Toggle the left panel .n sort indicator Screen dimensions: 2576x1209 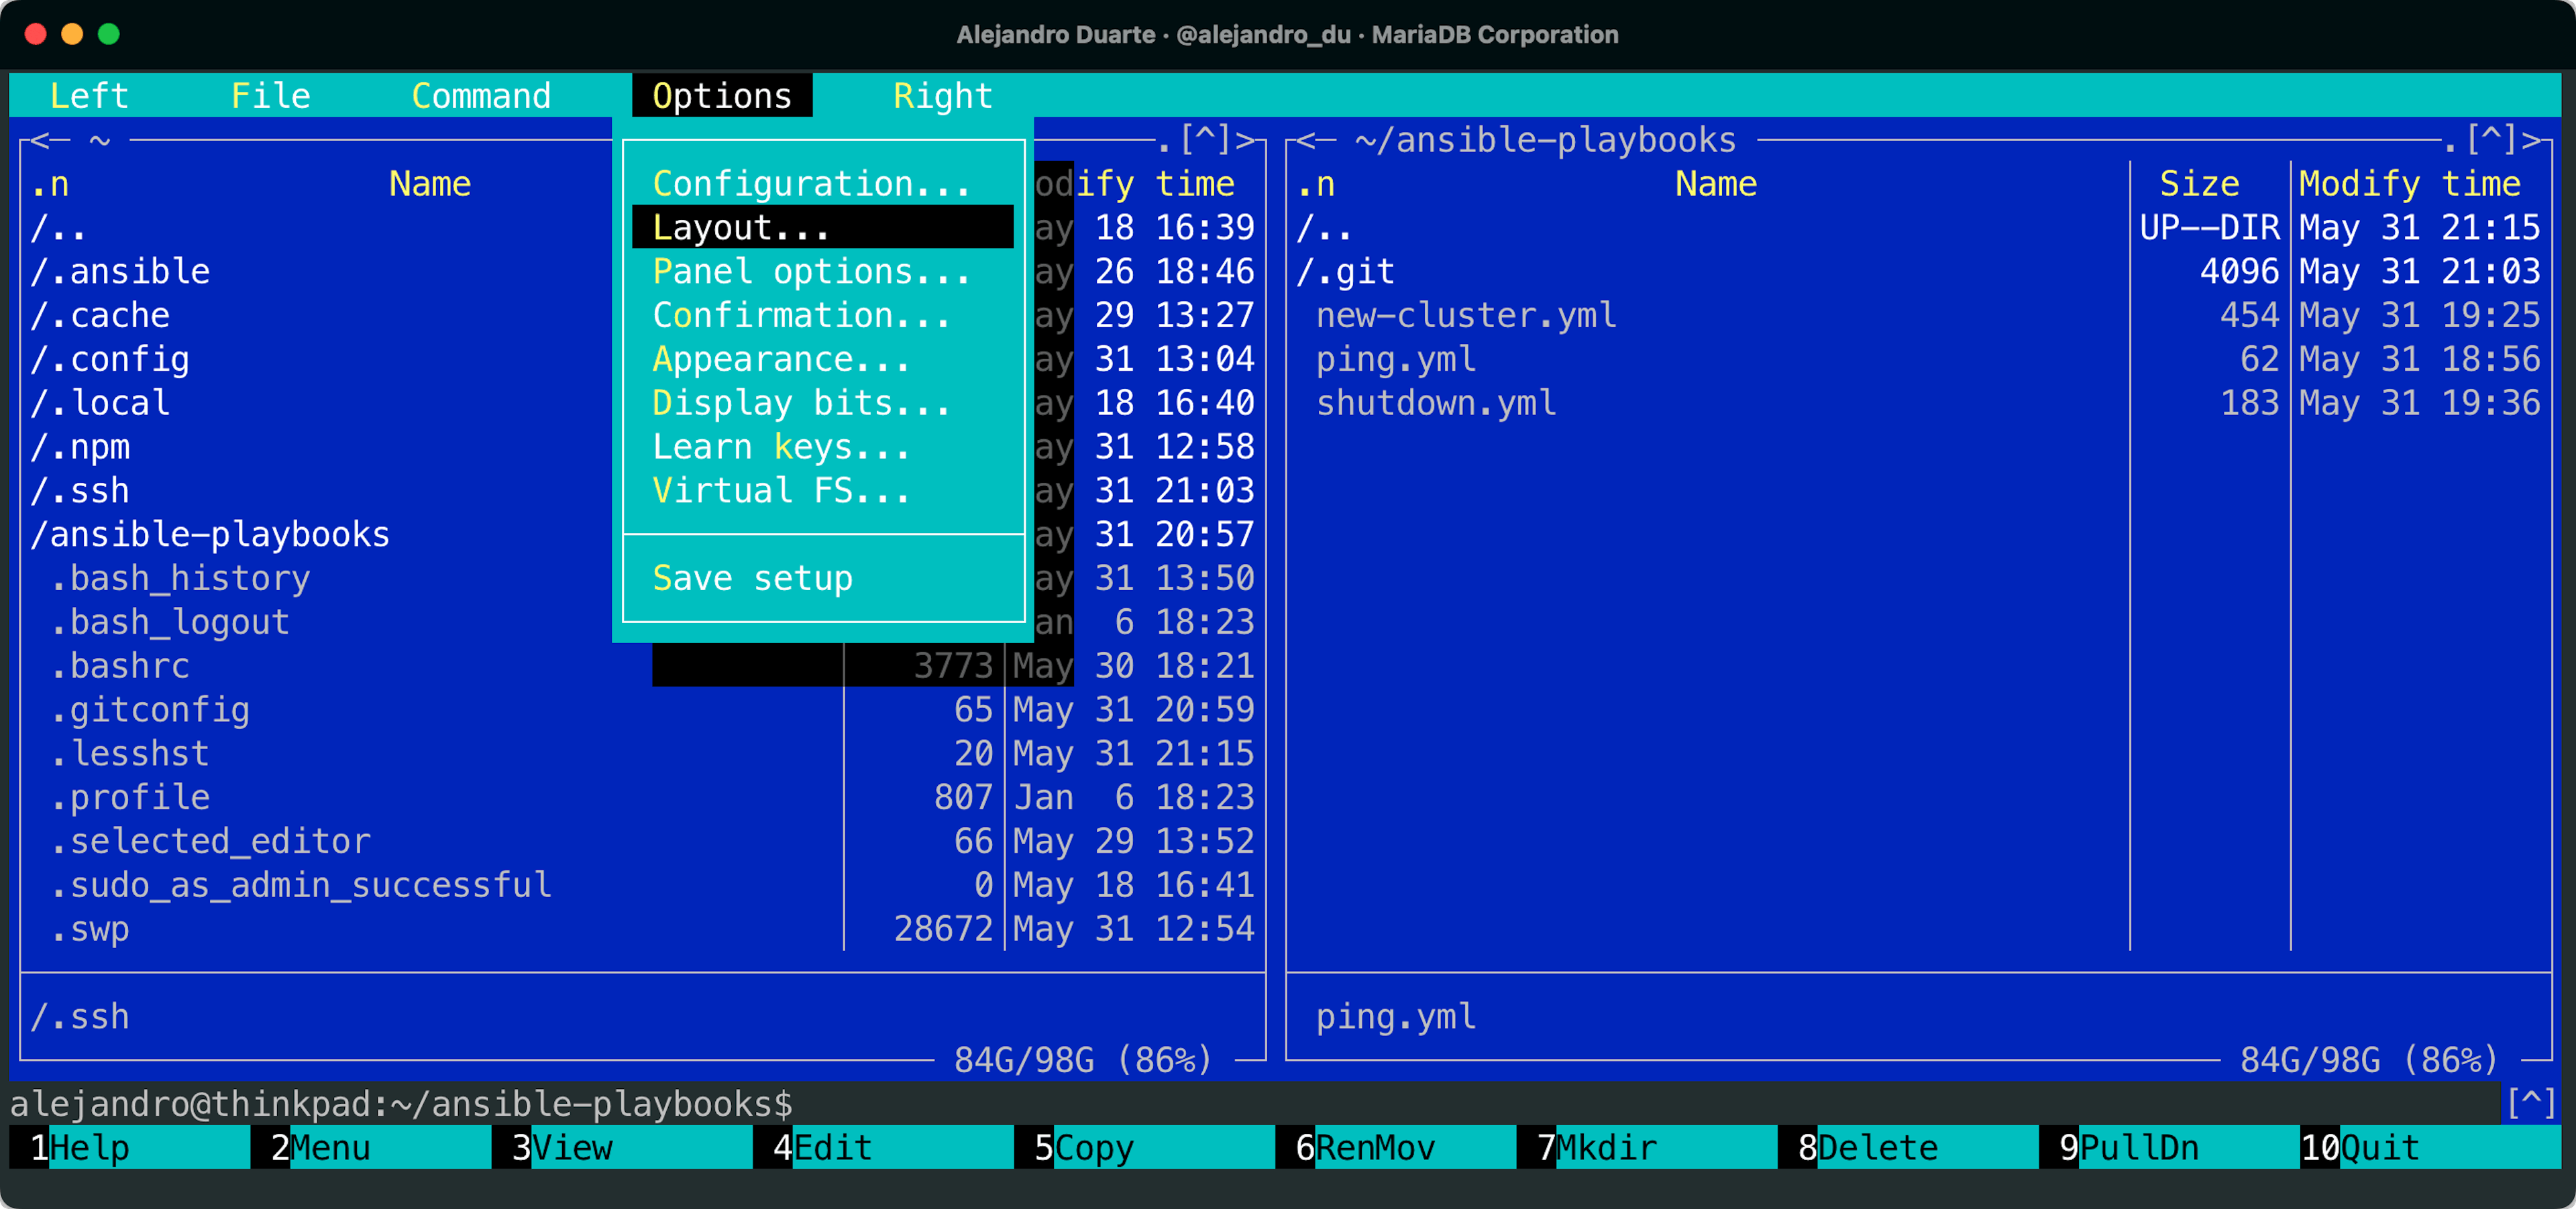tap(50, 184)
